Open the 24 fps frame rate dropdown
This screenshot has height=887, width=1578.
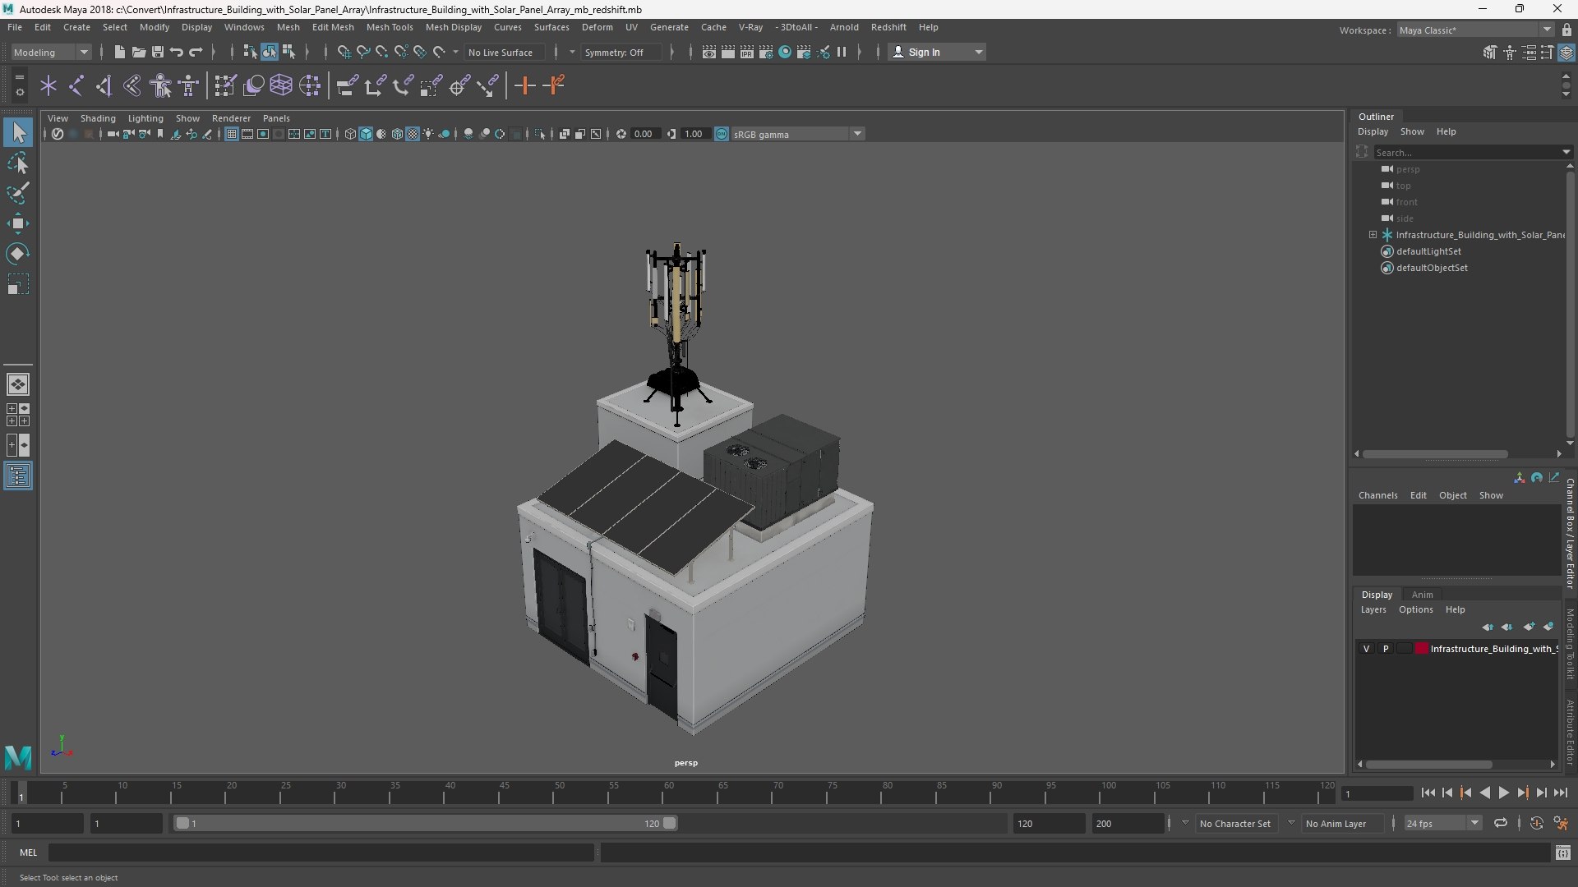(x=1442, y=823)
